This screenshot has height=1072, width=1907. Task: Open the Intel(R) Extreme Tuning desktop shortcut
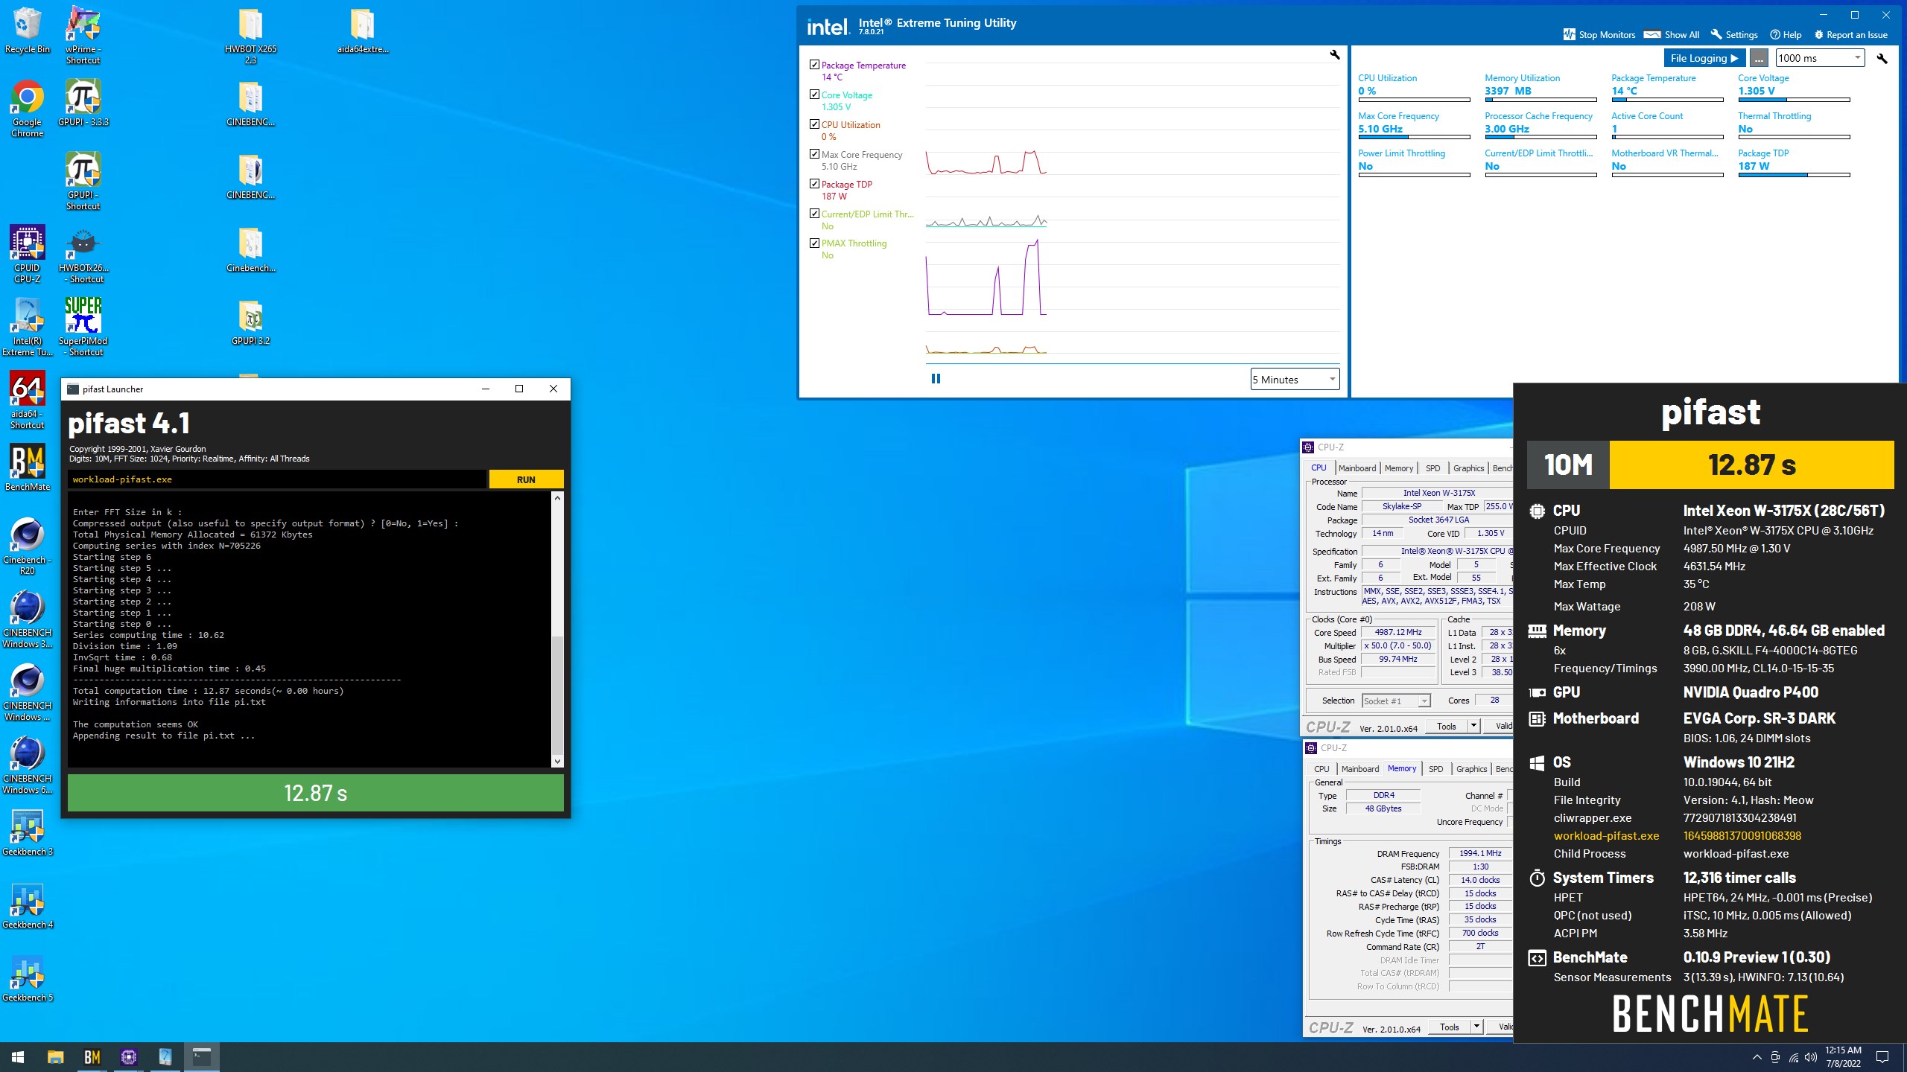(27, 328)
